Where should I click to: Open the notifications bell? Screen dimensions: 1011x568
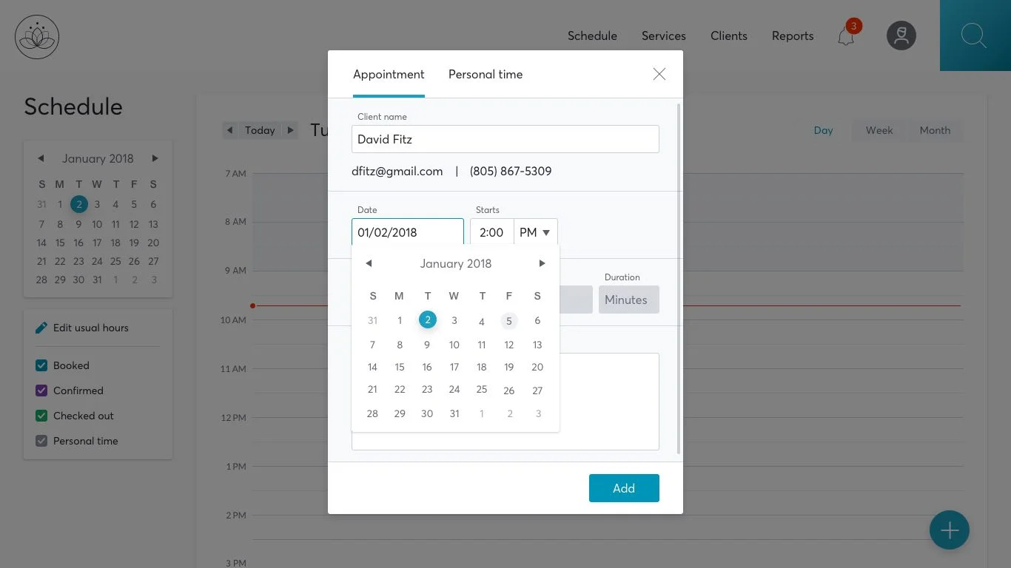[x=846, y=36]
